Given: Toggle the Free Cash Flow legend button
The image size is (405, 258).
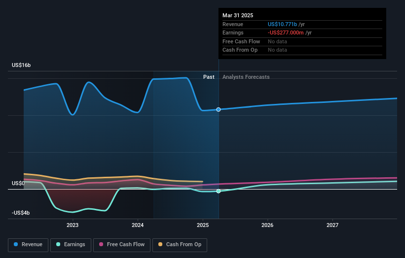Looking at the screenshot, I should click(x=122, y=245).
